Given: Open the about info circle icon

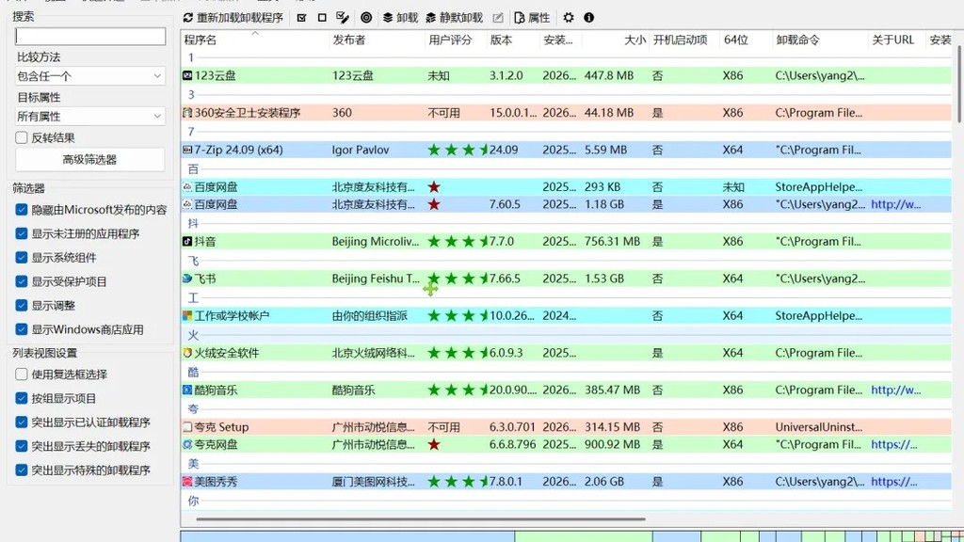Looking at the screenshot, I should tap(589, 18).
